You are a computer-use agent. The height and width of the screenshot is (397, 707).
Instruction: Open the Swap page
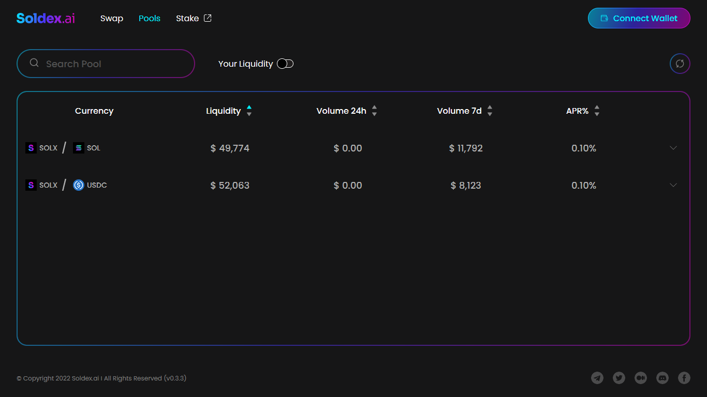coord(112,18)
